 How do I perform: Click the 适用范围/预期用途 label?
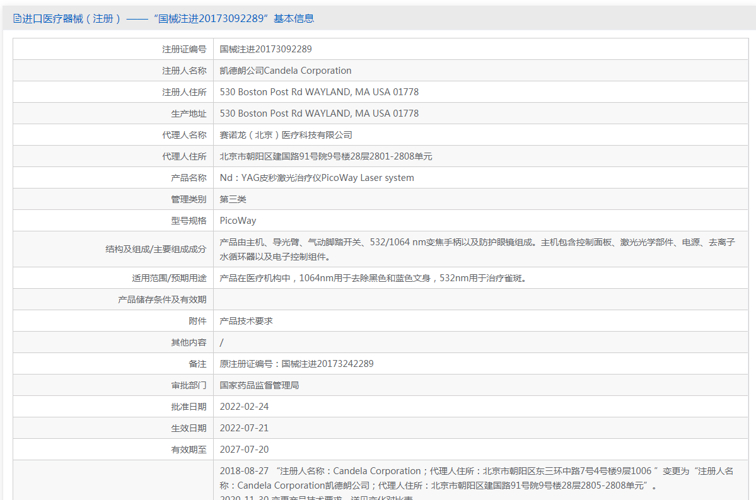tap(169, 278)
